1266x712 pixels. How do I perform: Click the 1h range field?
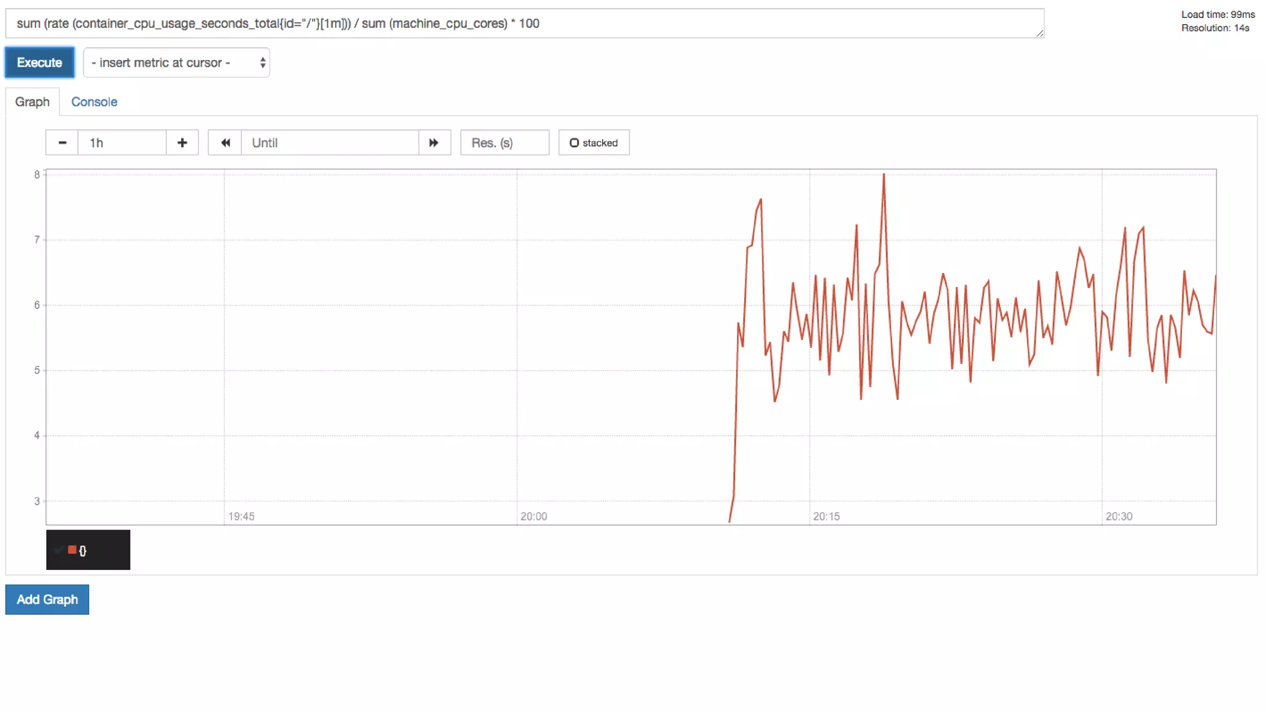(122, 143)
